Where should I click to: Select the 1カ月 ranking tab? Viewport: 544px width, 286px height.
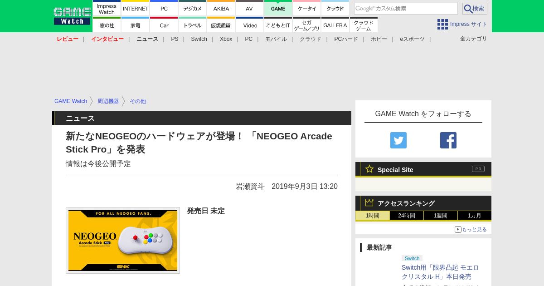[475, 216]
